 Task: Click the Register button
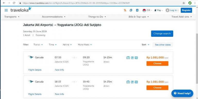pos(186,10)
